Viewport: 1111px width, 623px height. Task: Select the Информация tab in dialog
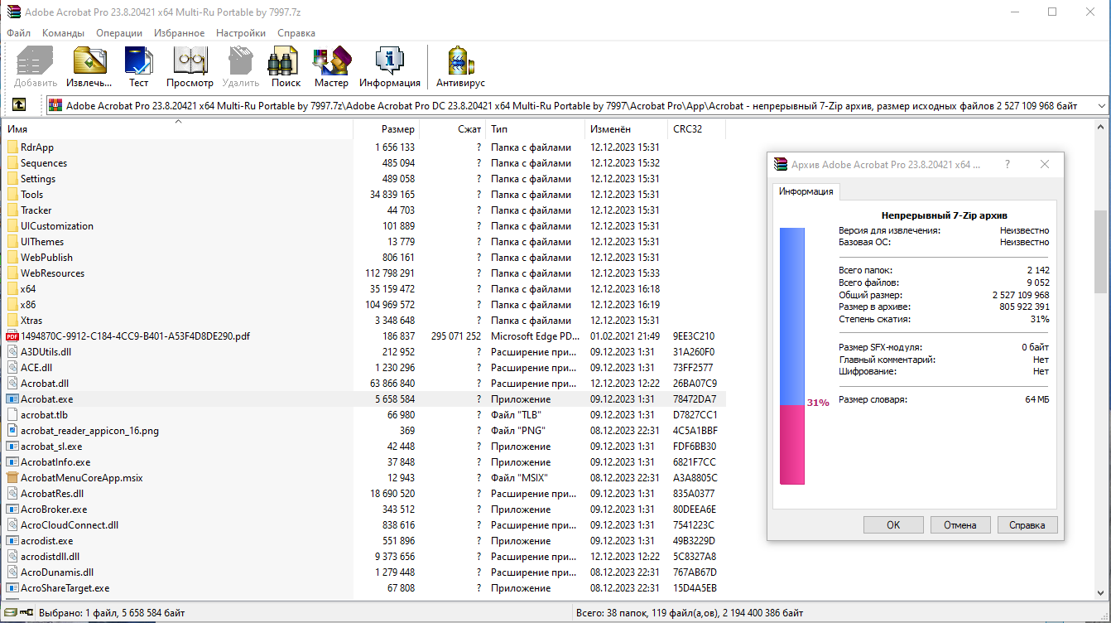(806, 191)
